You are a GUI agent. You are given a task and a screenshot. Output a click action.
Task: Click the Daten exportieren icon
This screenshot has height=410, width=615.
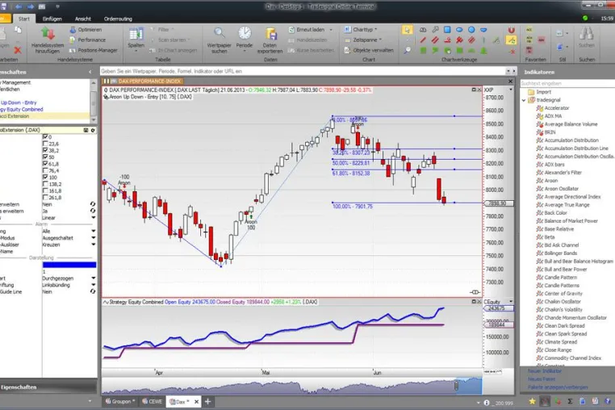270,34
